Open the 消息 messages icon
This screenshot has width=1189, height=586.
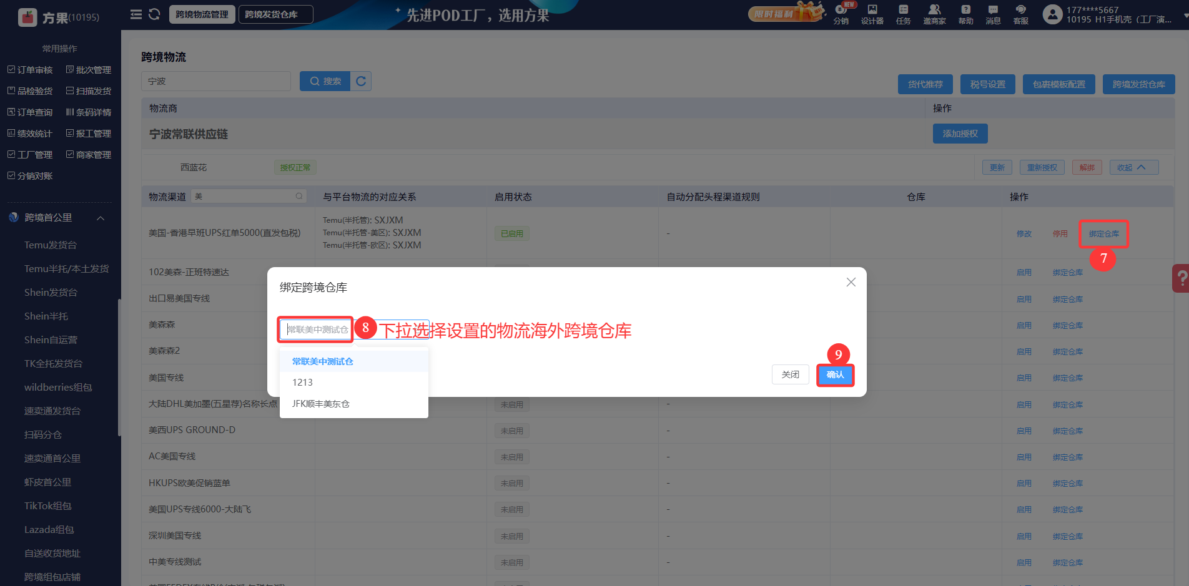point(994,14)
